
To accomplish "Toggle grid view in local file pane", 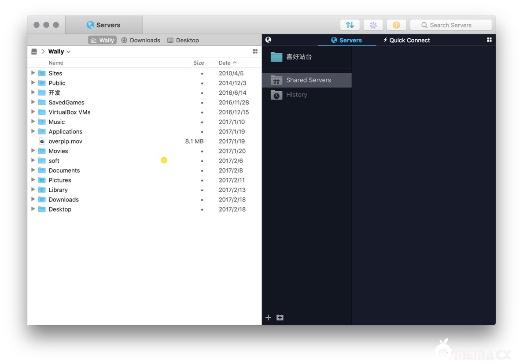I will pyautogui.click(x=255, y=52).
